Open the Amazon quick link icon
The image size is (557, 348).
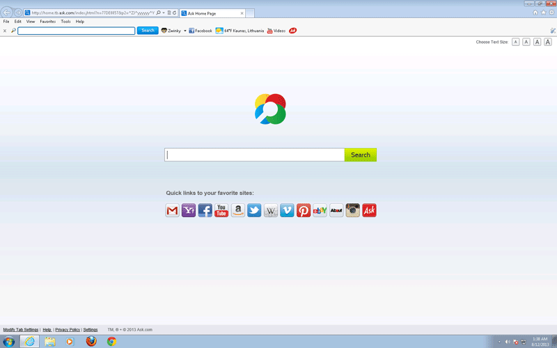pyautogui.click(x=238, y=210)
